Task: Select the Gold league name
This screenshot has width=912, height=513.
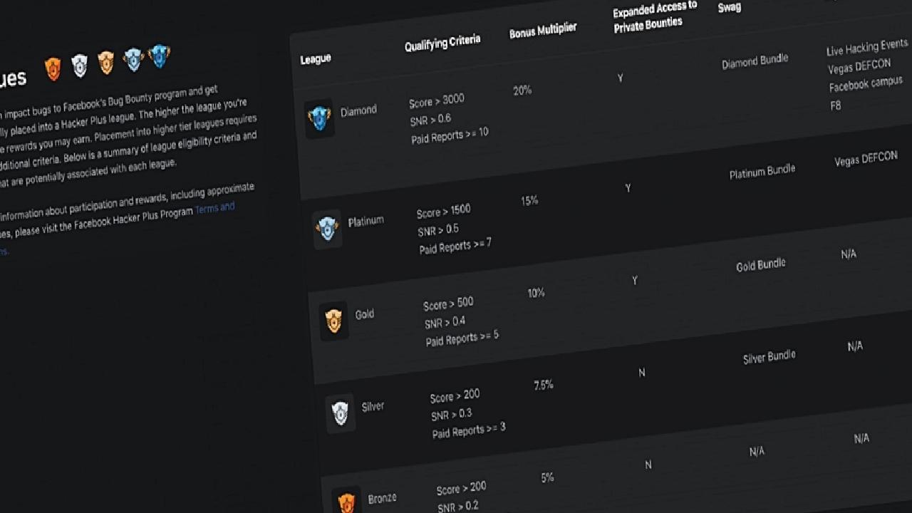Action: point(364,314)
